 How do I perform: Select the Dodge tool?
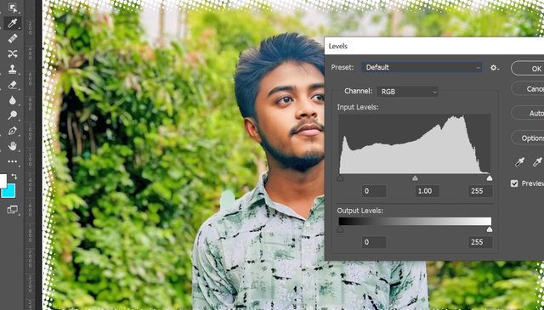coord(13,116)
